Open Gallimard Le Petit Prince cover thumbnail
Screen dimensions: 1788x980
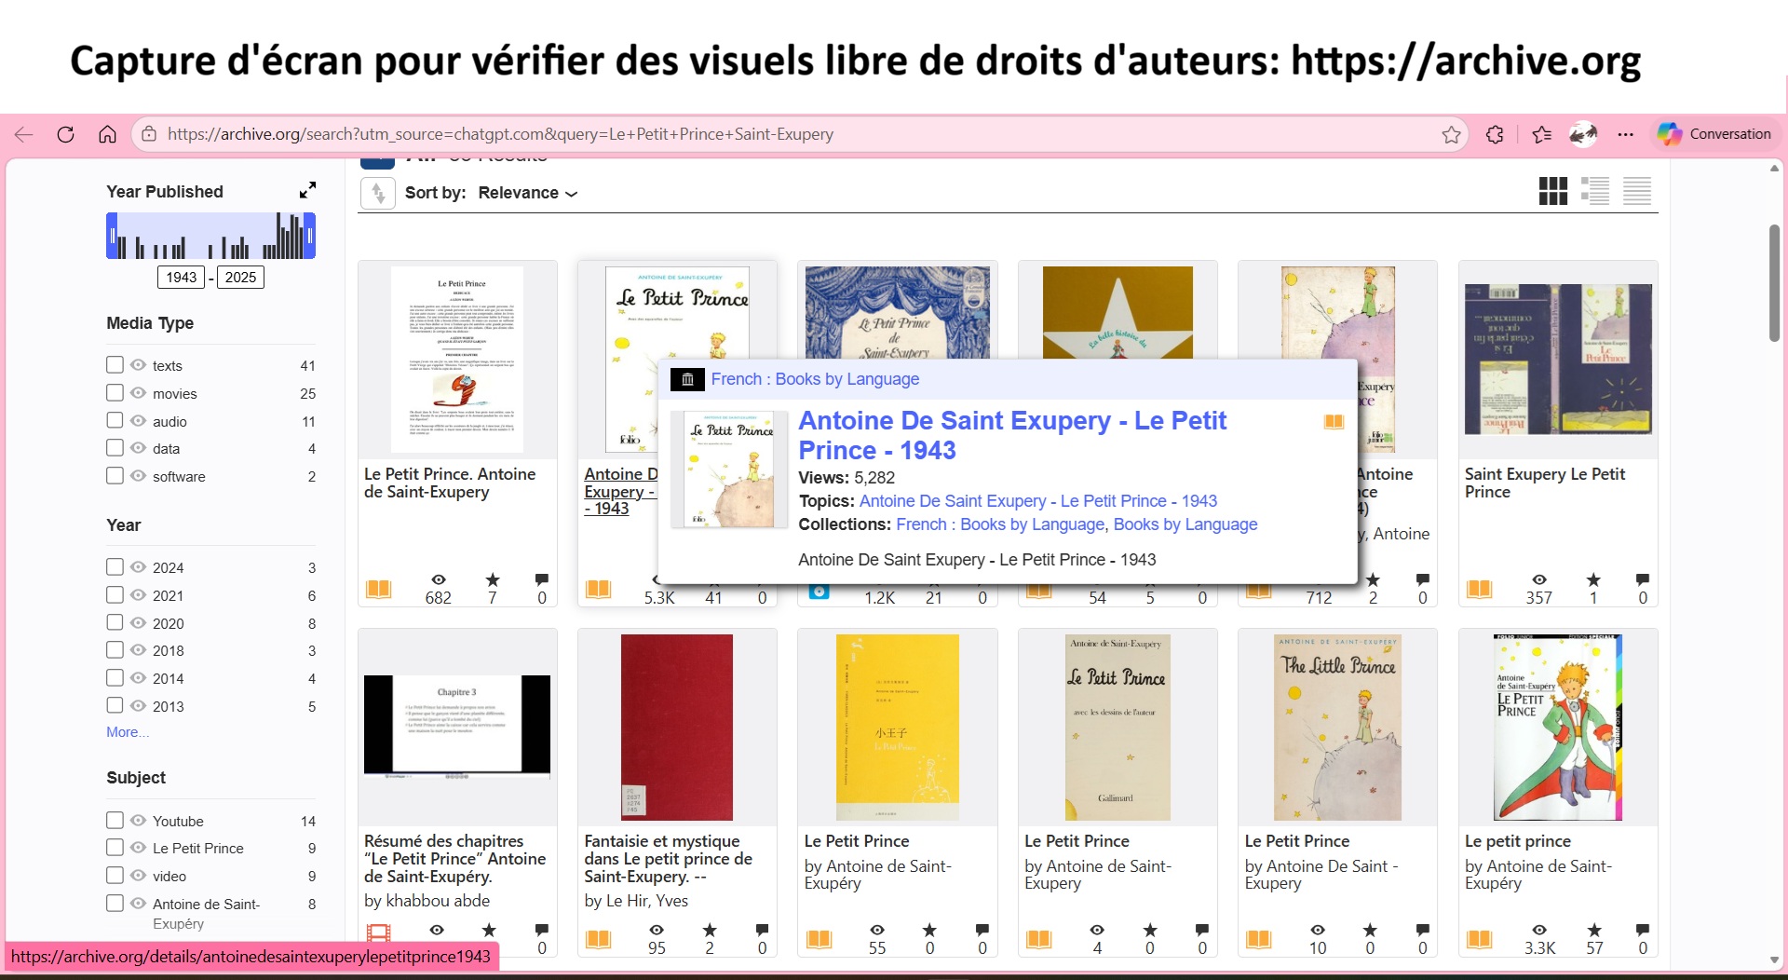pyautogui.click(x=1117, y=728)
